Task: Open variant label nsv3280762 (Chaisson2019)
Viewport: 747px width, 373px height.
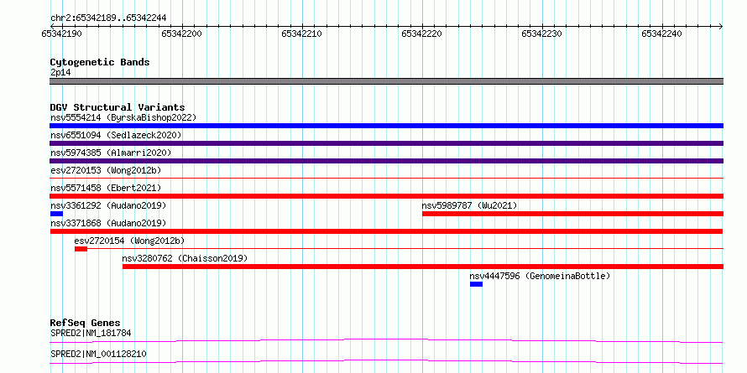Action: (x=185, y=258)
